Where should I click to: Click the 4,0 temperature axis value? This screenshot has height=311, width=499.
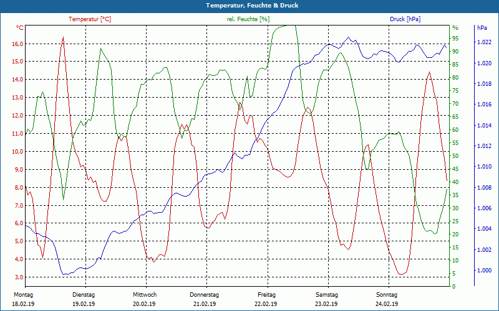point(19,259)
